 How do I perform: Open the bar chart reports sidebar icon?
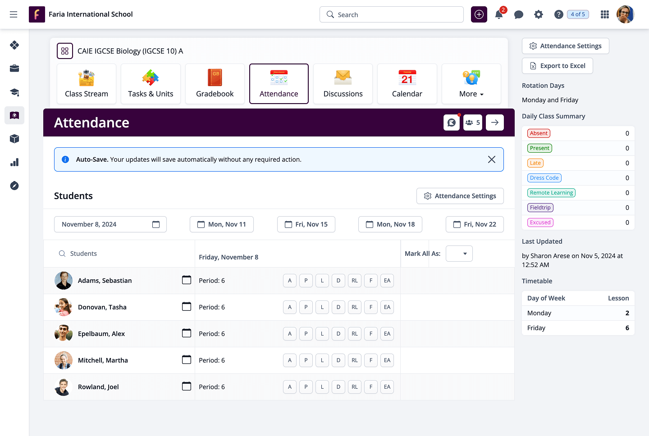[14, 163]
